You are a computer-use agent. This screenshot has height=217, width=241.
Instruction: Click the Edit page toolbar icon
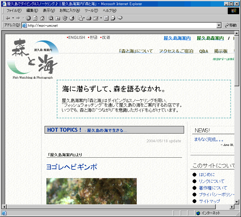96,18
